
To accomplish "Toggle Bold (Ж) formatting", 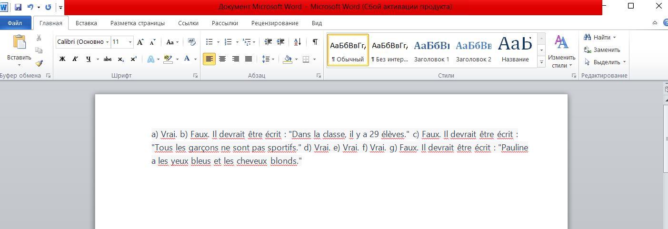I will pyautogui.click(x=62, y=59).
